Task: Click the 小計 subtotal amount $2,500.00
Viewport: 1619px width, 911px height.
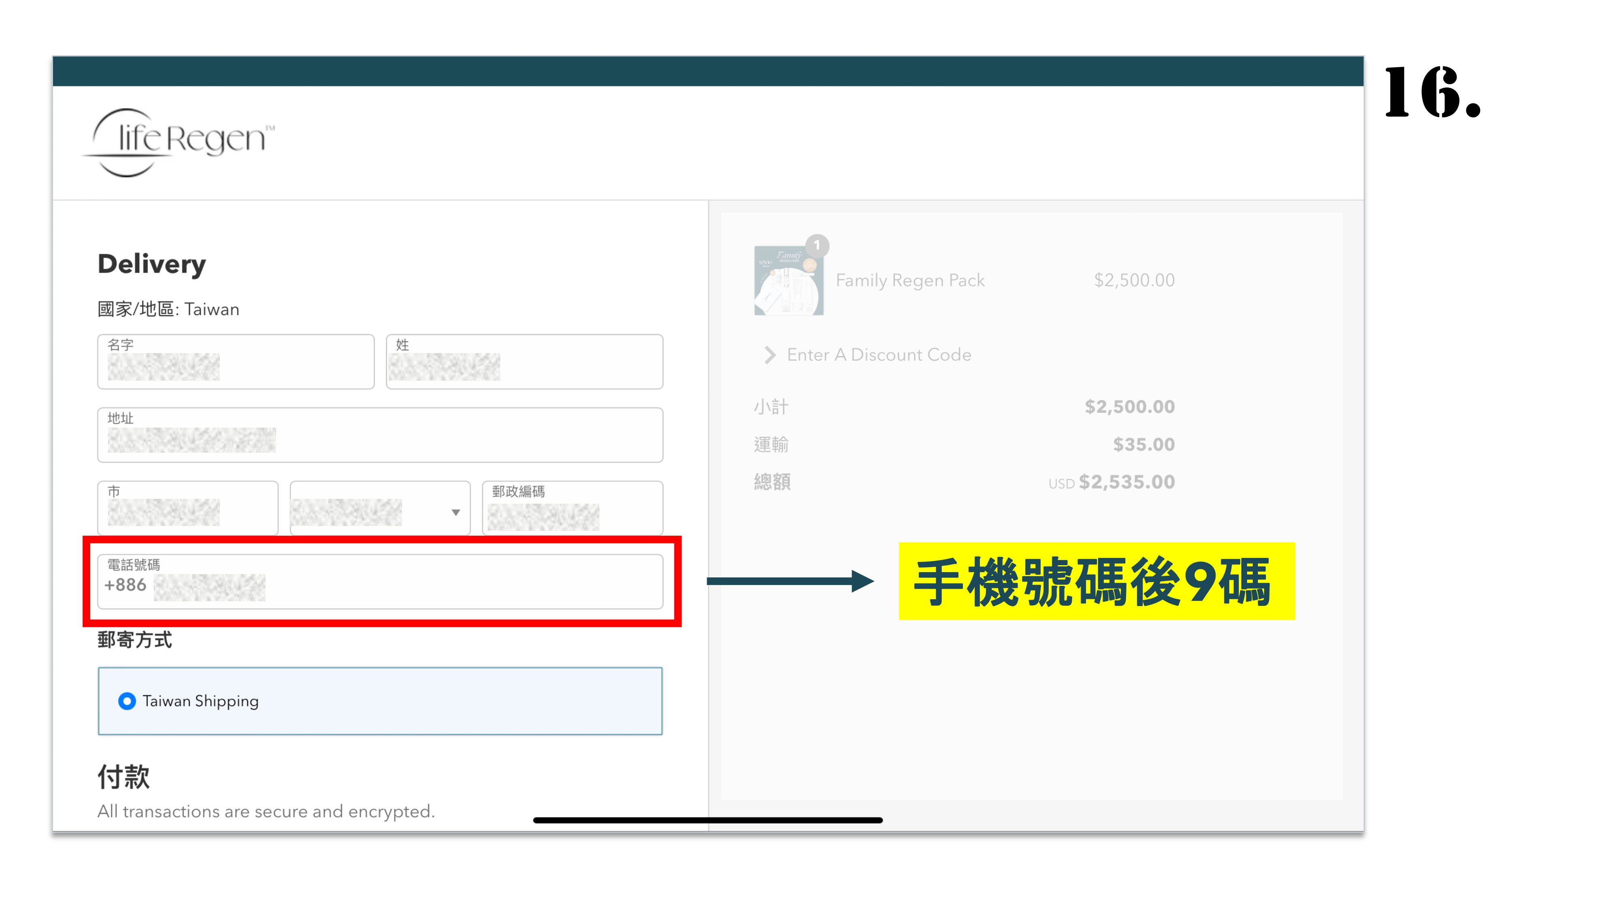Action: (1129, 407)
